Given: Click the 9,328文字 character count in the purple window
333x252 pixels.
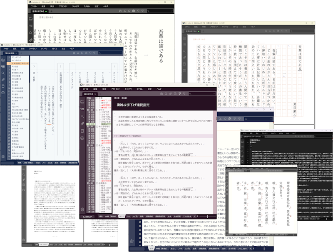Looking at the screenshot, I should [87, 217].
